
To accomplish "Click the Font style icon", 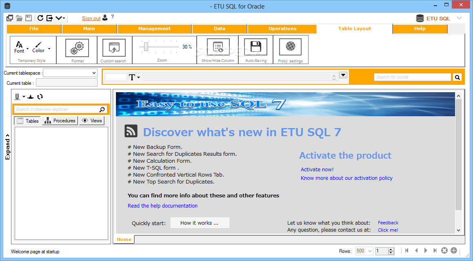I will (19, 47).
